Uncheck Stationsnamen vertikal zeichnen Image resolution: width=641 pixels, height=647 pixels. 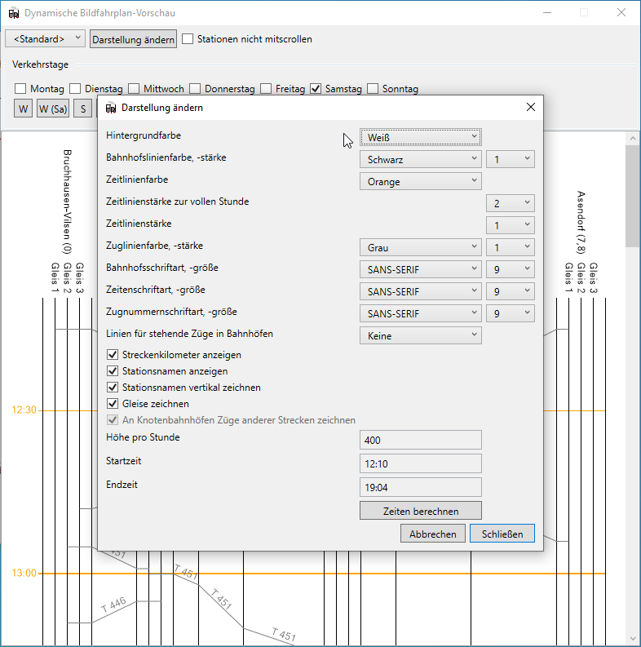click(113, 387)
